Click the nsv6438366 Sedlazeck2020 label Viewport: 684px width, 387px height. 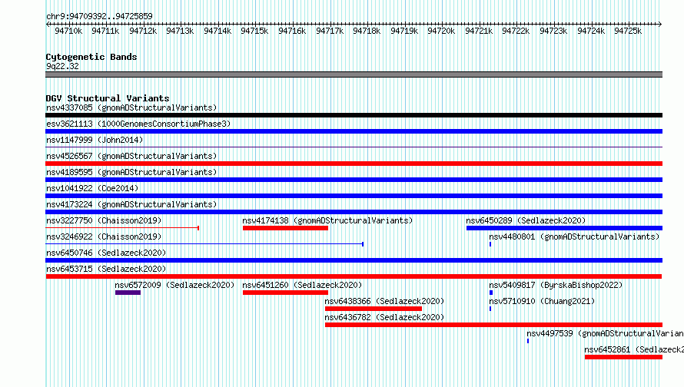point(384,301)
